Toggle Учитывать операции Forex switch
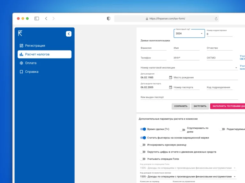245x183 pixels. (x=143, y=159)
